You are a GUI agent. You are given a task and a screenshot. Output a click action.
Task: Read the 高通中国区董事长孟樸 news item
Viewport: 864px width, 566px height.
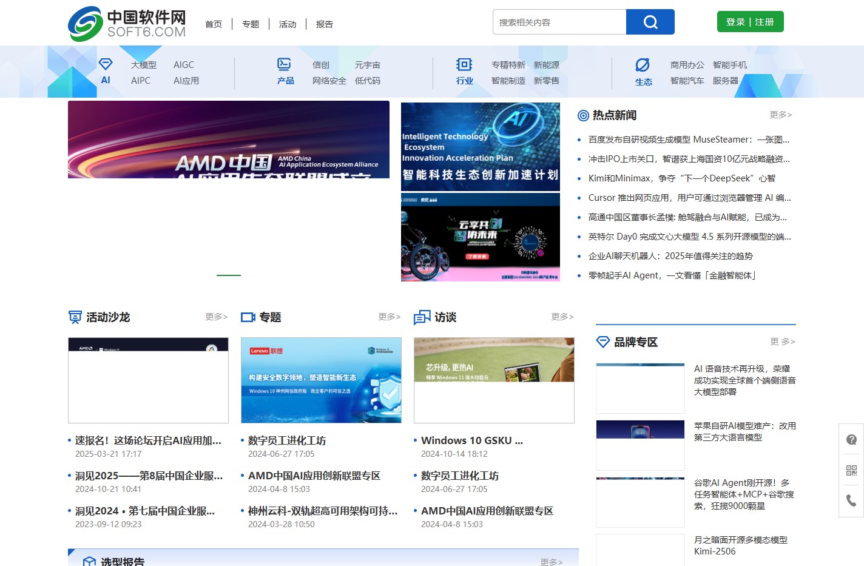pyautogui.click(x=687, y=217)
